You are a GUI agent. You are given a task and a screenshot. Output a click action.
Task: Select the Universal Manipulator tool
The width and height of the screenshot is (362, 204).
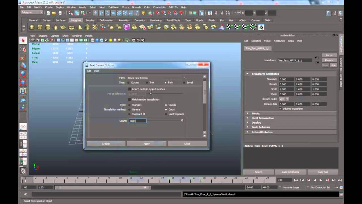point(23,91)
